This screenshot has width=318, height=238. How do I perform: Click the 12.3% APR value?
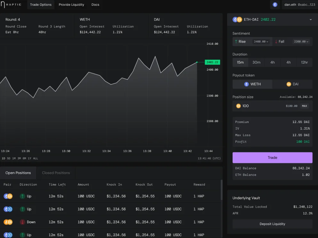[308, 213]
